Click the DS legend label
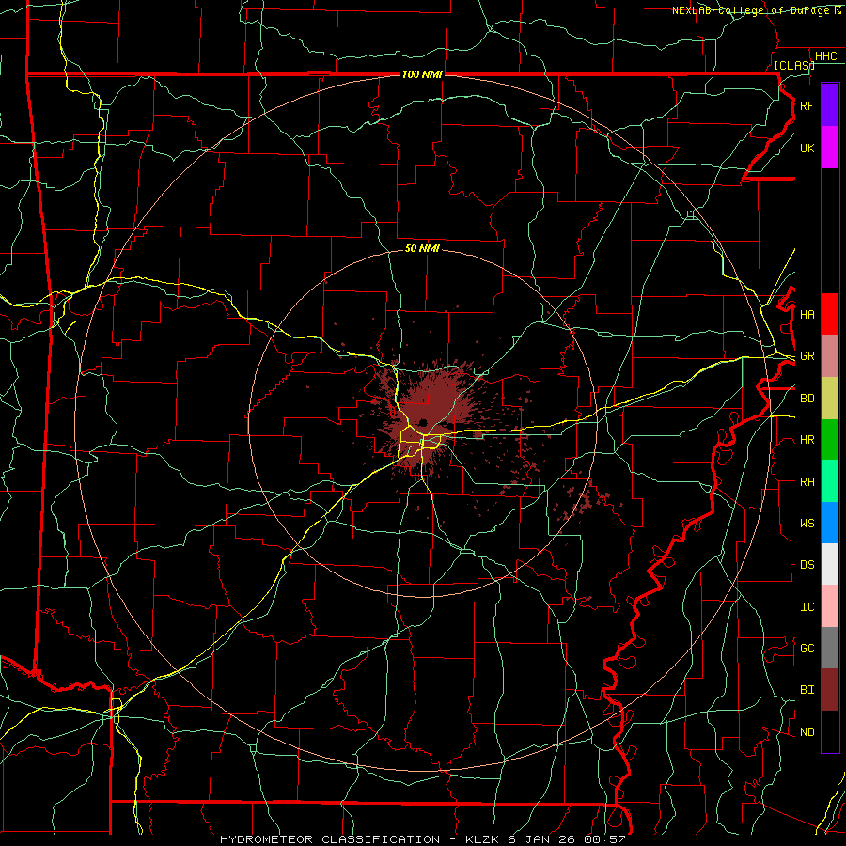Screen dimensions: 846x846 click(x=807, y=565)
